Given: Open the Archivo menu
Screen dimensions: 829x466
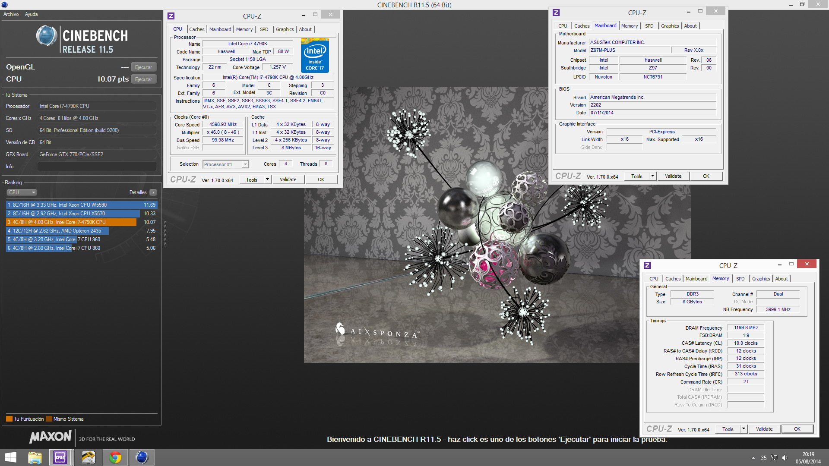Looking at the screenshot, I should click(x=11, y=14).
